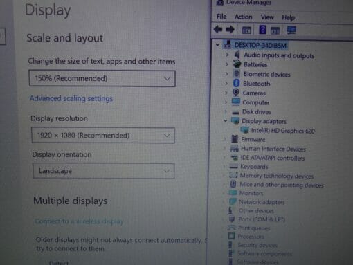Open the Landscape orientation dropdown

[x=104, y=171]
